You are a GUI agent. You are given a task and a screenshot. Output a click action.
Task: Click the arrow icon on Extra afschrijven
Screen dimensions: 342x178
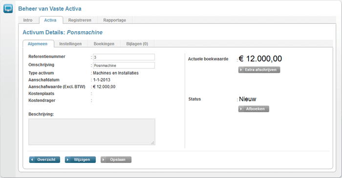coord(241,70)
